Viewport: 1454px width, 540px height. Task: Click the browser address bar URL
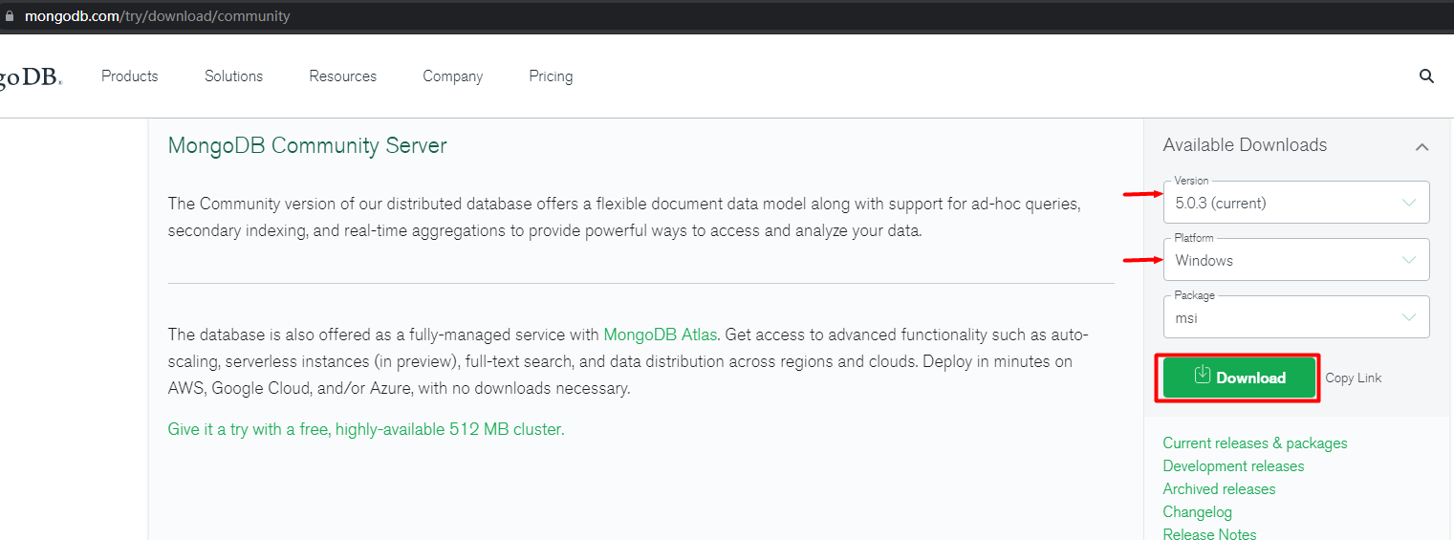click(158, 16)
